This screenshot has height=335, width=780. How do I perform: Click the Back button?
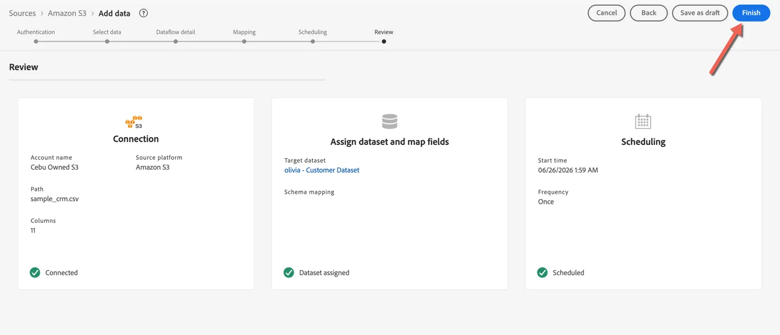[x=649, y=13]
